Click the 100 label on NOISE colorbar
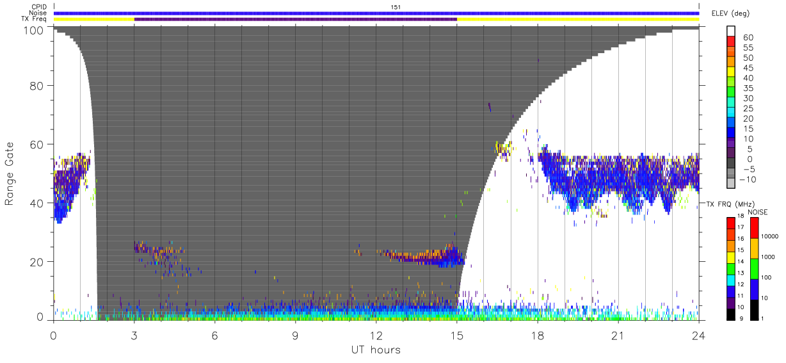Viewport: 786px width, 363px height. click(x=767, y=278)
